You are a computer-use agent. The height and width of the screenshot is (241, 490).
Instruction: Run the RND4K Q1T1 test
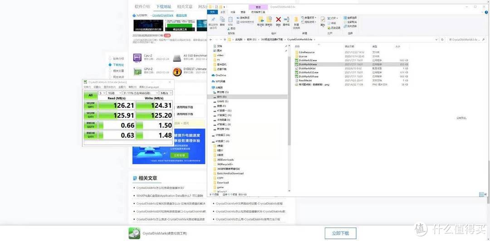(91, 135)
